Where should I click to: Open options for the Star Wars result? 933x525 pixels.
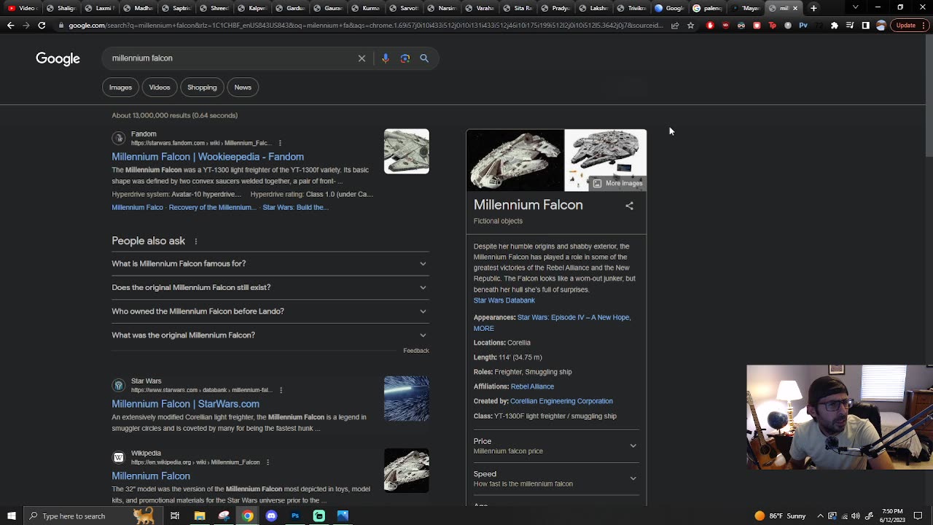281,390
